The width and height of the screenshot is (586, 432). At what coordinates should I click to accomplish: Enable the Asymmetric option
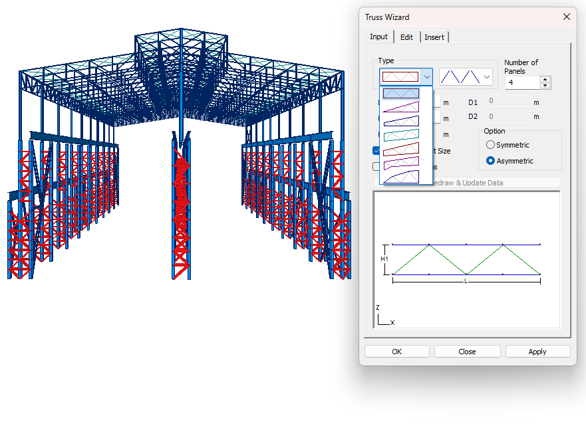pyautogui.click(x=490, y=160)
